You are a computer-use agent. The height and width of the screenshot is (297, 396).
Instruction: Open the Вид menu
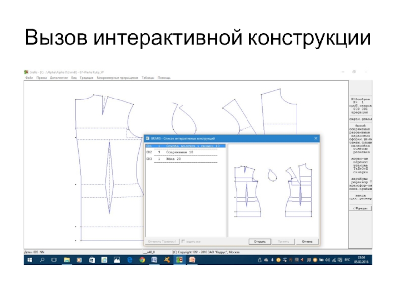click(x=74, y=78)
